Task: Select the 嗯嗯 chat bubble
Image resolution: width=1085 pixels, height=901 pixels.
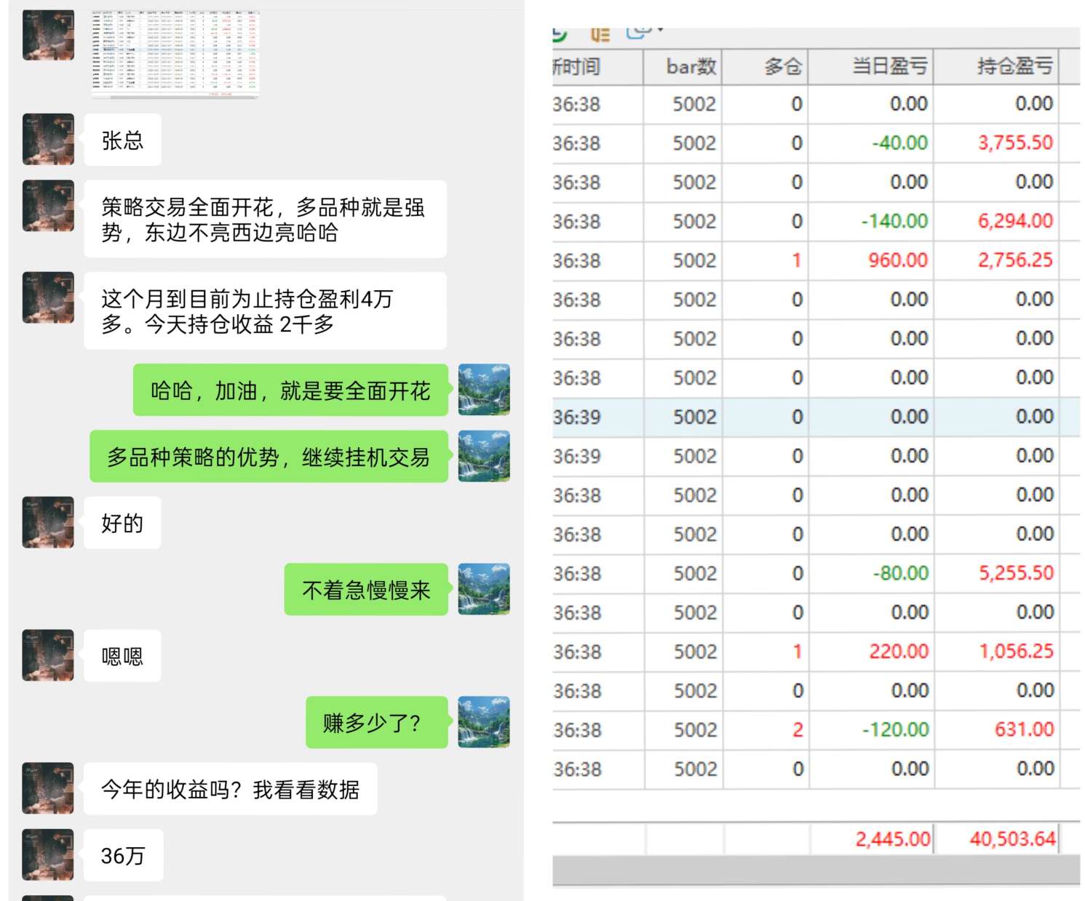Action: coord(122,656)
